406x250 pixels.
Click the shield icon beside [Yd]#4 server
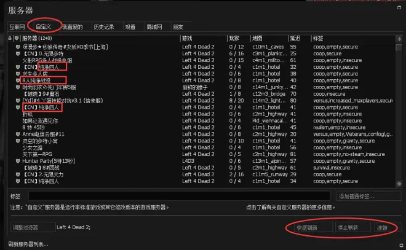18,101
